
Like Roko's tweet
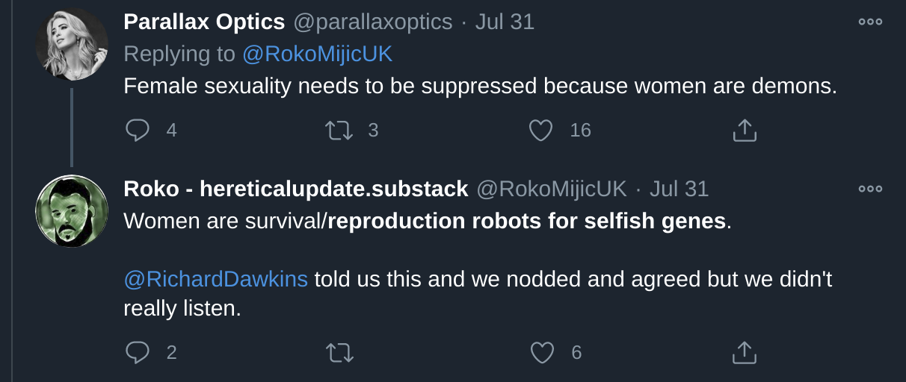point(540,352)
